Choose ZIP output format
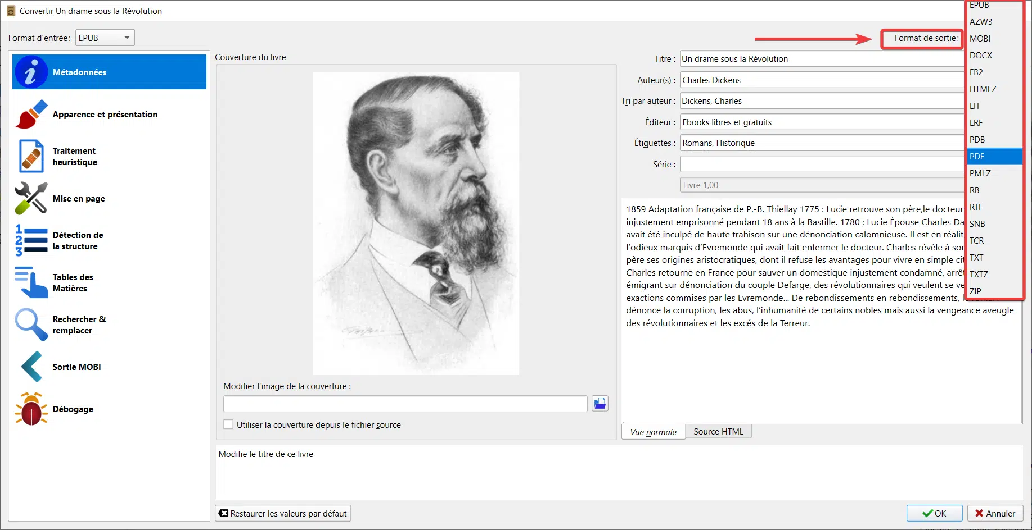 (994, 291)
